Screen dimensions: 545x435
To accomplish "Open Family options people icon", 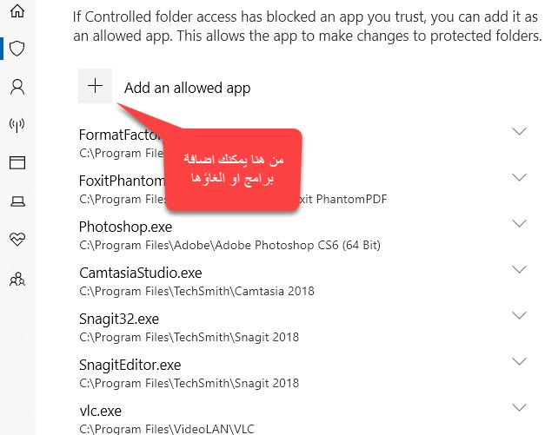I will click(17, 279).
